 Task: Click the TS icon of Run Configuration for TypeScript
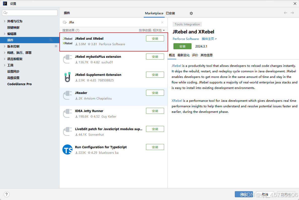[67, 150]
